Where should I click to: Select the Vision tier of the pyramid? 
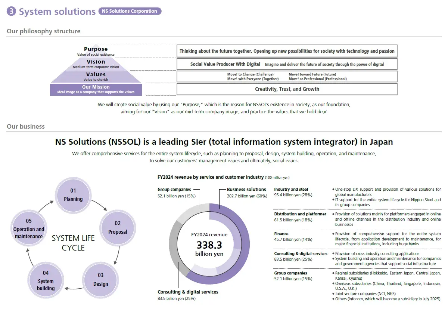[96, 64]
